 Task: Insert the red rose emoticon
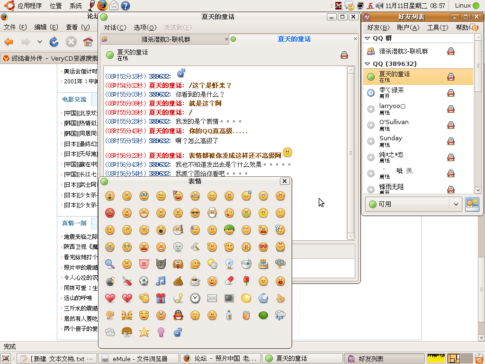(246, 281)
